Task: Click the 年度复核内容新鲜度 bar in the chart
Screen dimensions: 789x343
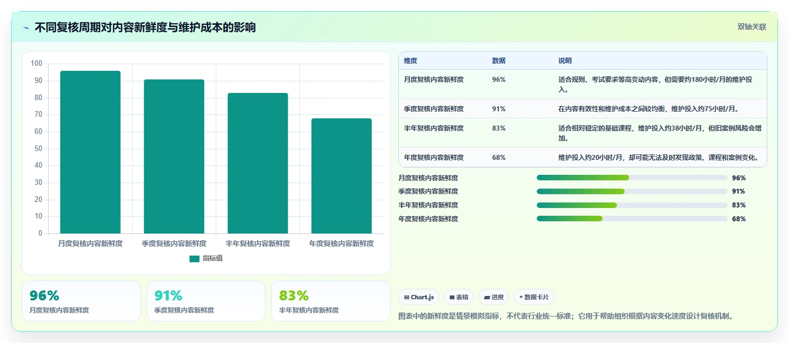Action: [341, 176]
